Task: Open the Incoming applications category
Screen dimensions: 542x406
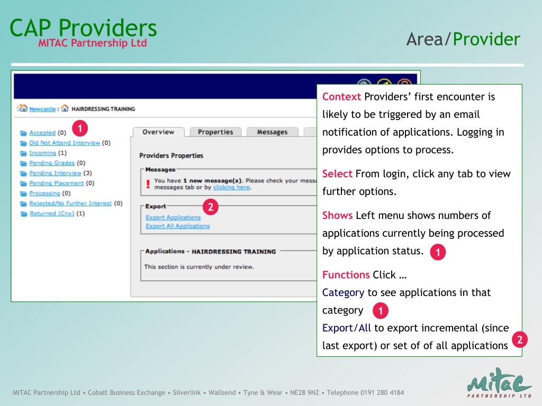Action: click(x=42, y=153)
